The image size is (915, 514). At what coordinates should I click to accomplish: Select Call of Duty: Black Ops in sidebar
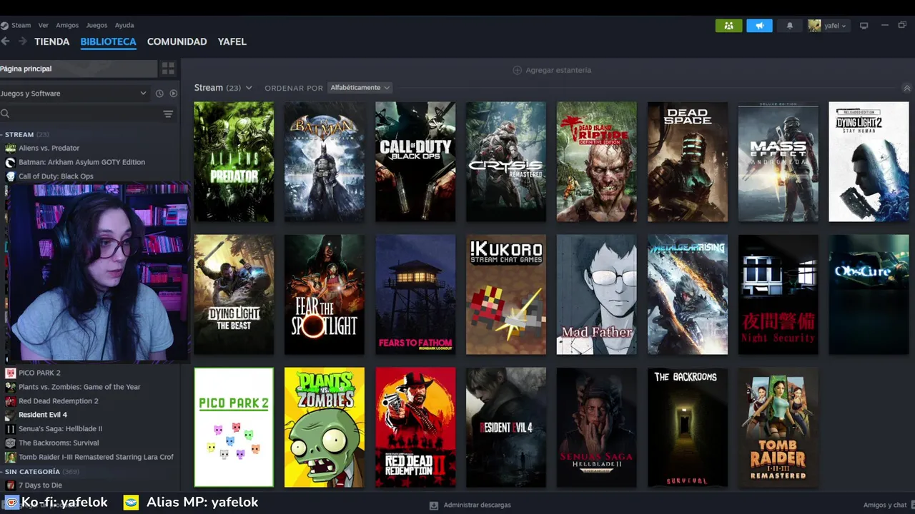(x=56, y=176)
